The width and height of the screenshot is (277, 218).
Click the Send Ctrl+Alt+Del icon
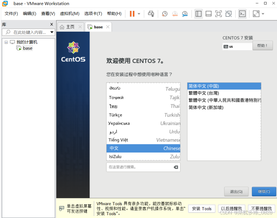coord(151,14)
